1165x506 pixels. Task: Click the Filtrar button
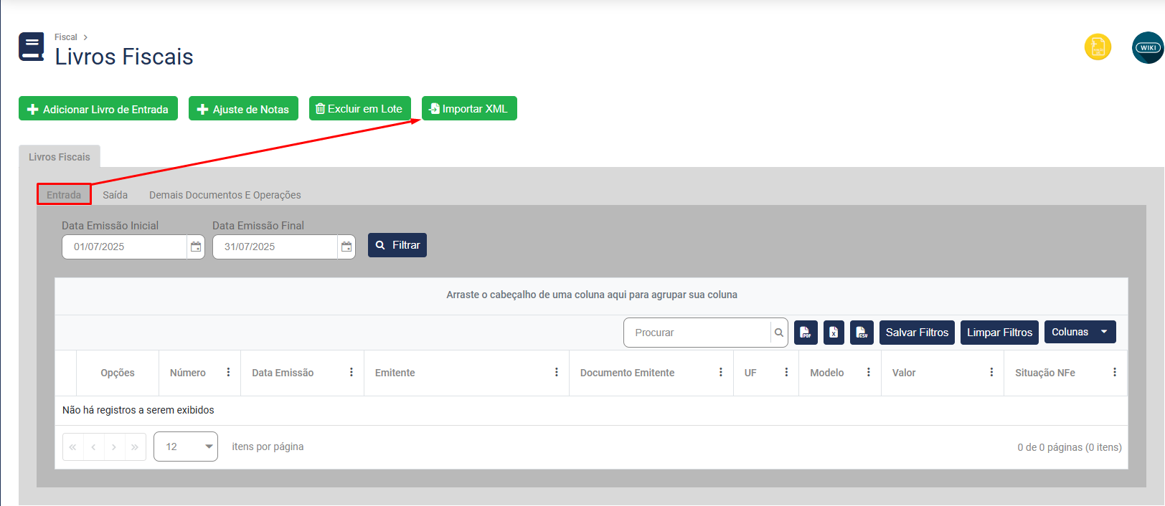tap(397, 245)
